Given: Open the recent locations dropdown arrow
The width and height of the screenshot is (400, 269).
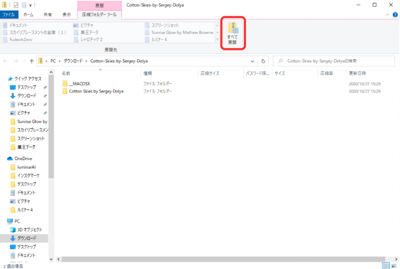Looking at the screenshot, I should 24,61.
